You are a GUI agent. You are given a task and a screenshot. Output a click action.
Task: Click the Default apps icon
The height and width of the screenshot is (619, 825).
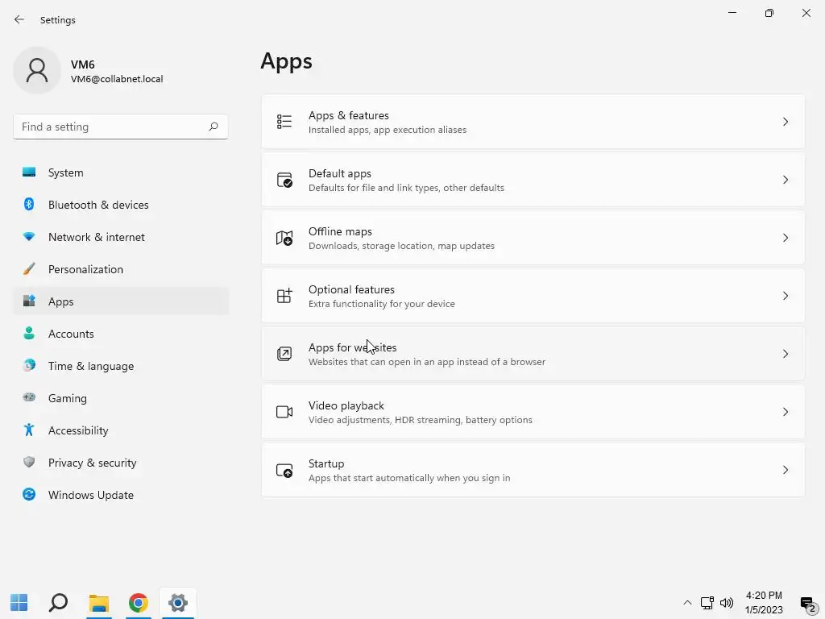(x=284, y=180)
